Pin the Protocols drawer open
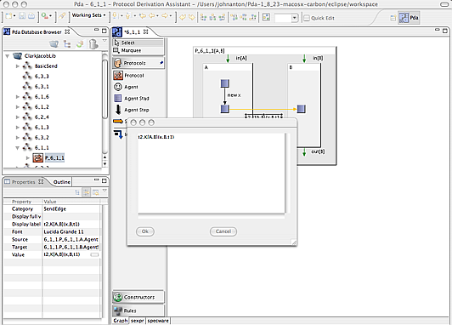 [x=161, y=63]
